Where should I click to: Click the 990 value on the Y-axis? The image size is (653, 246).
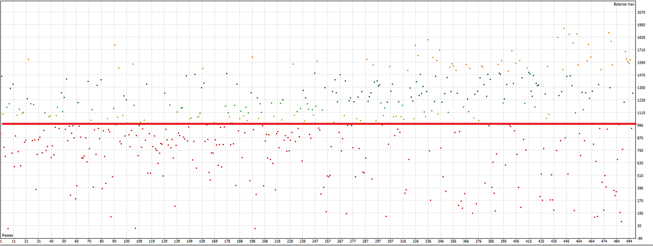[x=640, y=126]
